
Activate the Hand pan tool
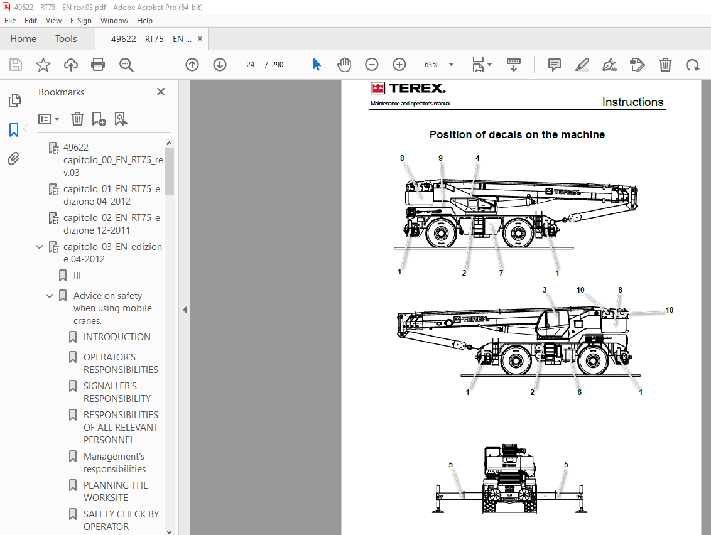point(344,65)
